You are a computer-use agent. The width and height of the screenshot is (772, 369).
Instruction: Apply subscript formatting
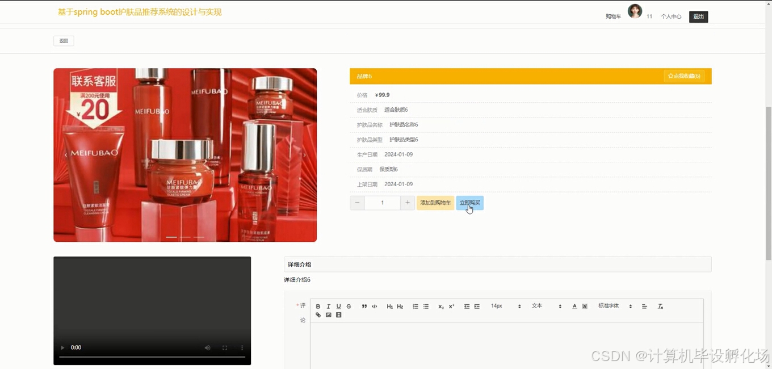pyautogui.click(x=441, y=307)
